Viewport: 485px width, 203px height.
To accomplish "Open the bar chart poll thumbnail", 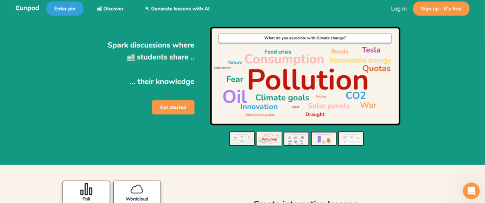I will tap(323, 139).
